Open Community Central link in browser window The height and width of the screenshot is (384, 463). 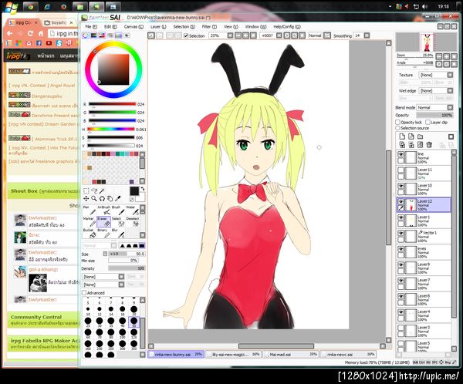pos(36,317)
